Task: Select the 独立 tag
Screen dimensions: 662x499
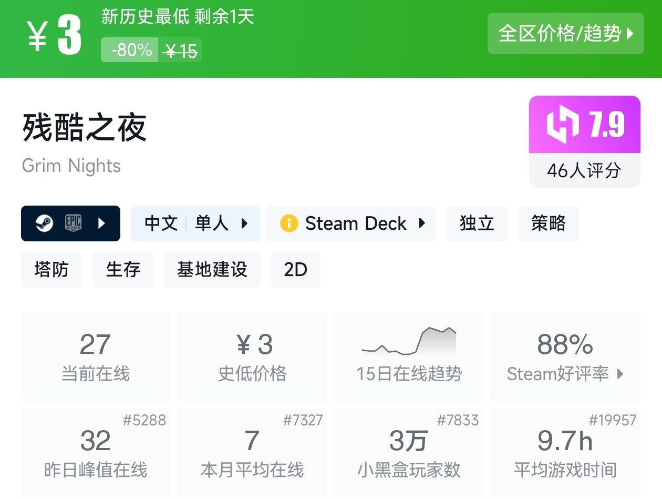Action: (477, 223)
